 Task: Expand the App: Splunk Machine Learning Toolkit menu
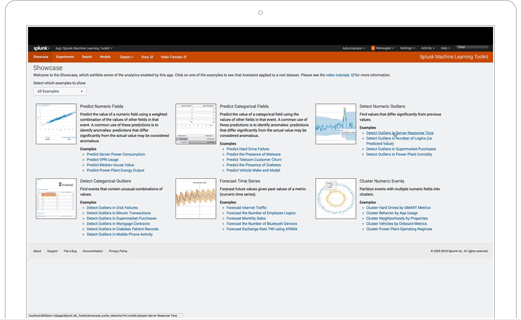pyautogui.click(x=84, y=48)
